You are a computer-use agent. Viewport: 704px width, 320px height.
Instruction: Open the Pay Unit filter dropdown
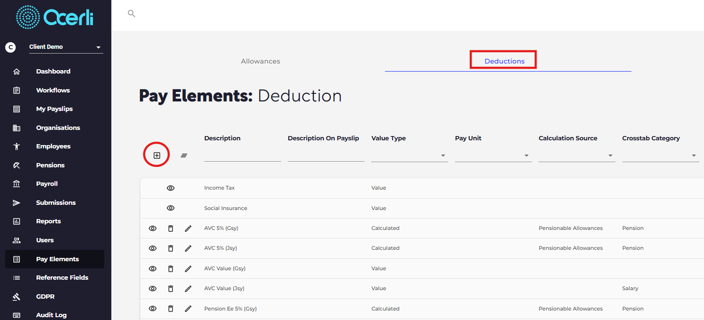point(493,155)
